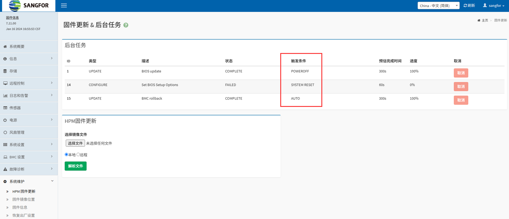Click the 选择文件 file chooser button
The height and width of the screenshot is (219, 509).
pos(75,143)
